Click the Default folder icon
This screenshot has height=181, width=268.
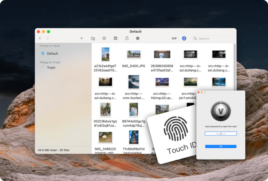[x=43, y=53]
